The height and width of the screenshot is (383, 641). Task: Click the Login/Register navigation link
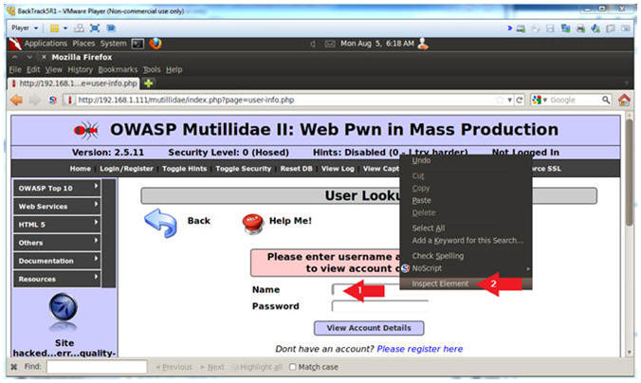(x=126, y=169)
